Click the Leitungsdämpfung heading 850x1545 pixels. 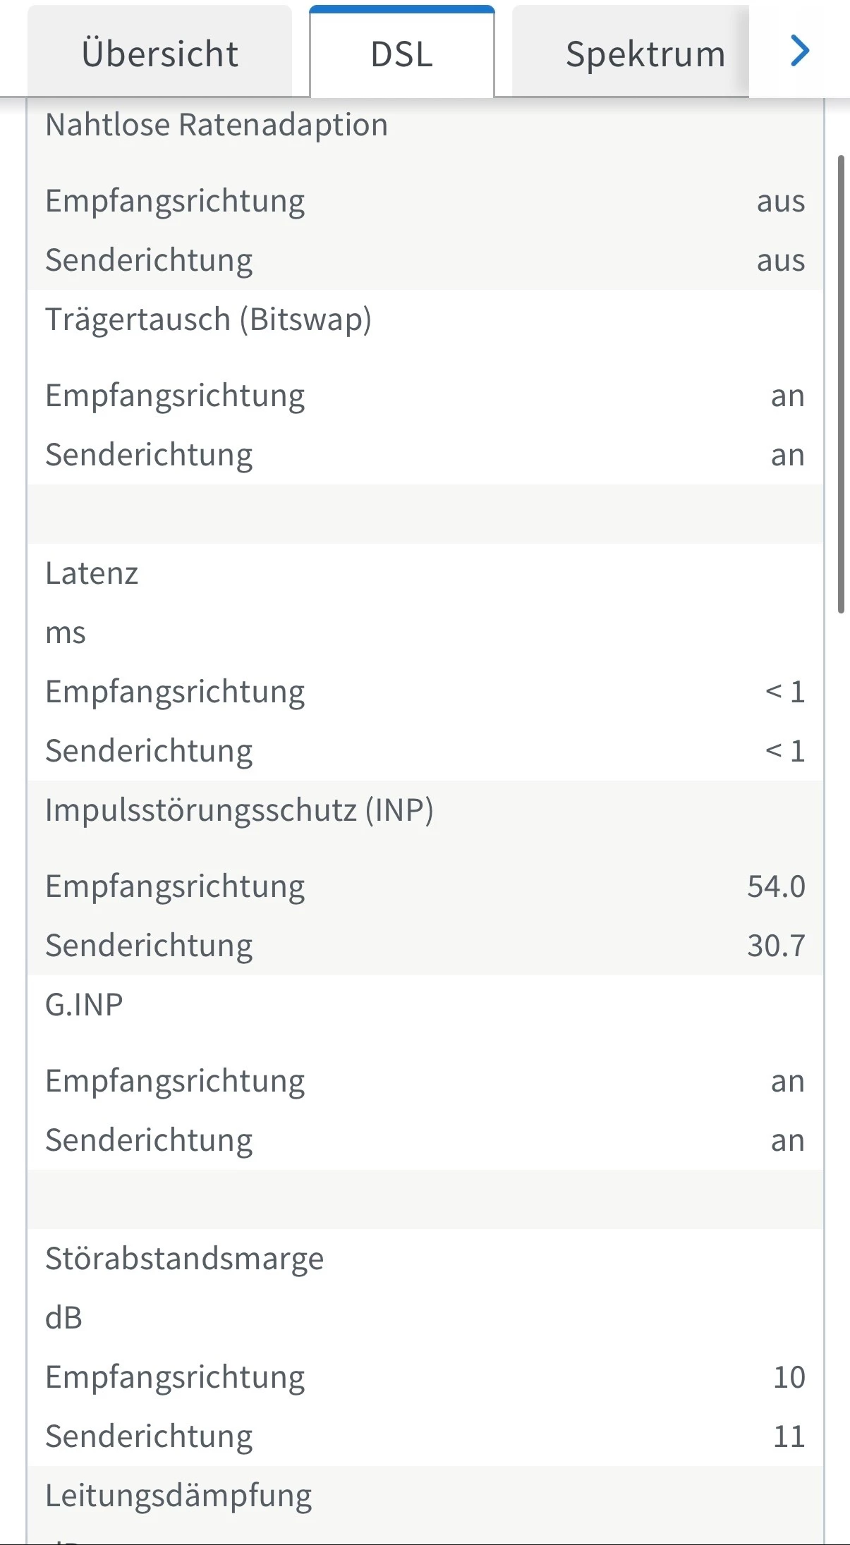tap(178, 1496)
